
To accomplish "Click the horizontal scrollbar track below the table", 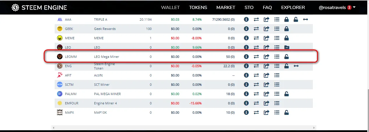I will point(183,128).
